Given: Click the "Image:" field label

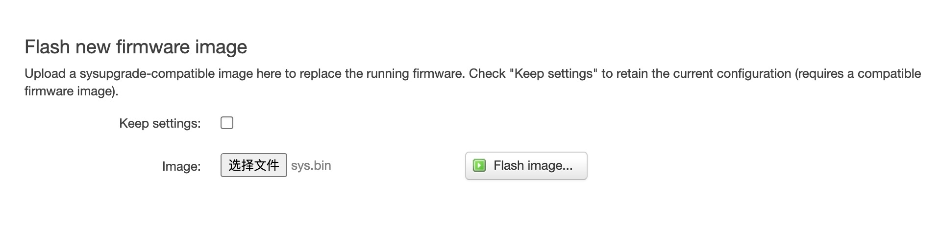Looking at the screenshot, I should click(x=181, y=166).
